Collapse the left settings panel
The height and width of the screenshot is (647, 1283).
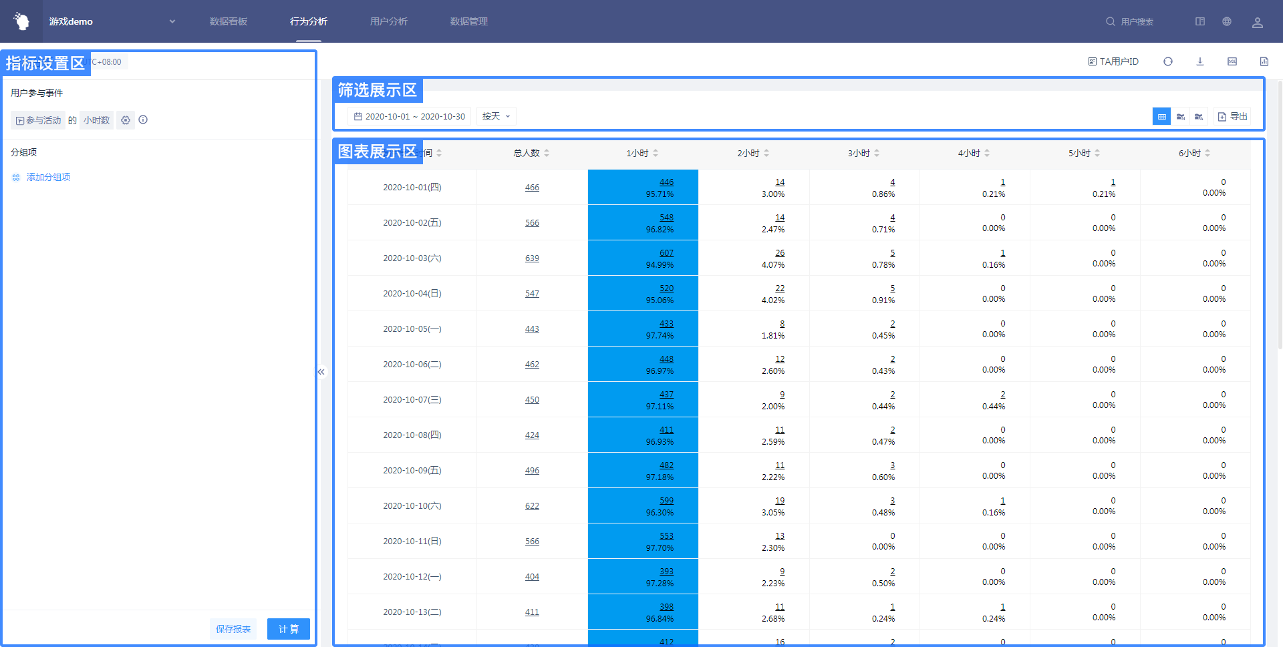coord(321,372)
